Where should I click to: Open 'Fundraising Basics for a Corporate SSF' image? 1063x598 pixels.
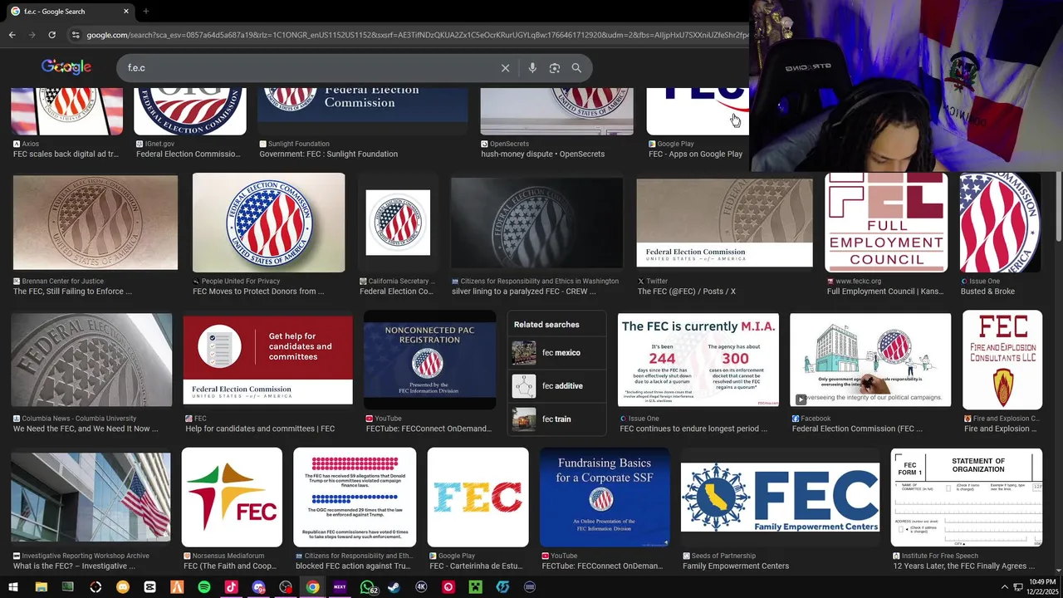point(605,497)
